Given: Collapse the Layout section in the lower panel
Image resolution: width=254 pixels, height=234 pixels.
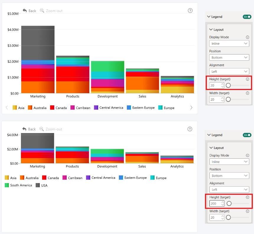Looking at the screenshot, I should tap(211, 147).
